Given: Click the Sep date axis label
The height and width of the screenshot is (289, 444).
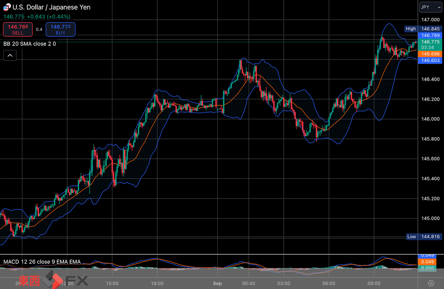Looking at the screenshot, I should tap(217, 283).
